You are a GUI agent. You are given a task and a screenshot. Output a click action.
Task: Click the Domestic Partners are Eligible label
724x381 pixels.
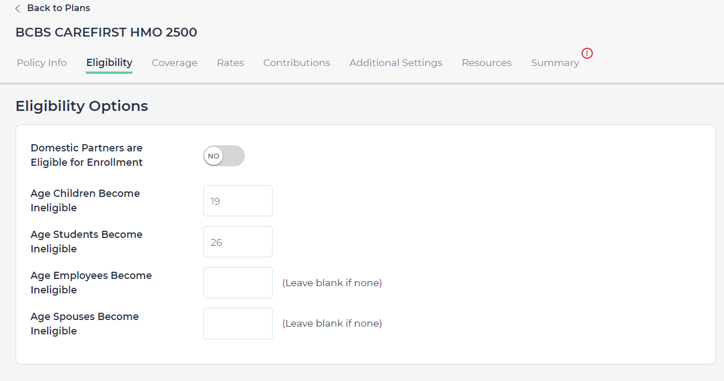click(x=86, y=155)
